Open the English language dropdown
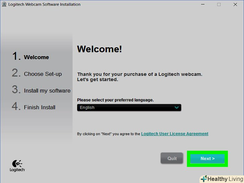Viewport: 244px width, 183px height. 129,108
